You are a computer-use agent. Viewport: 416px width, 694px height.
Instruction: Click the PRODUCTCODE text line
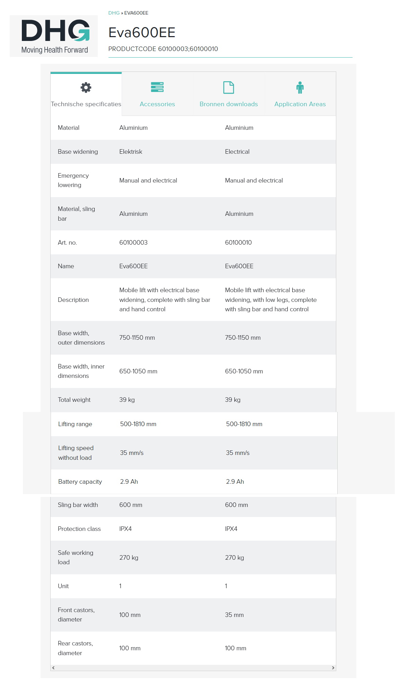pyautogui.click(x=163, y=49)
